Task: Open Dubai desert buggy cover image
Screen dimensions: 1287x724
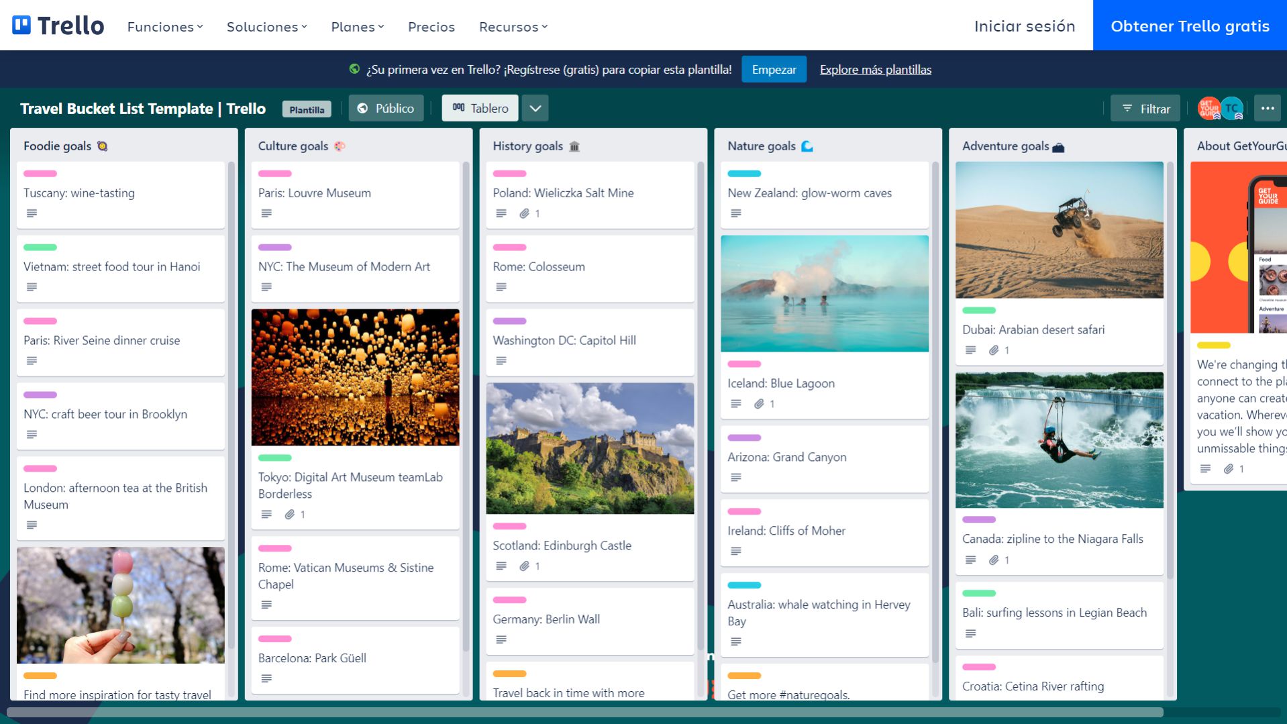Action: click(1059, 229)
